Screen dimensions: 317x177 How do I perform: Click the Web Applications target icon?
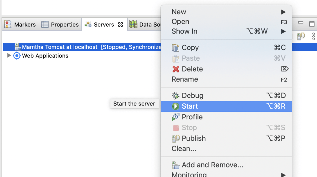[17, 56]
